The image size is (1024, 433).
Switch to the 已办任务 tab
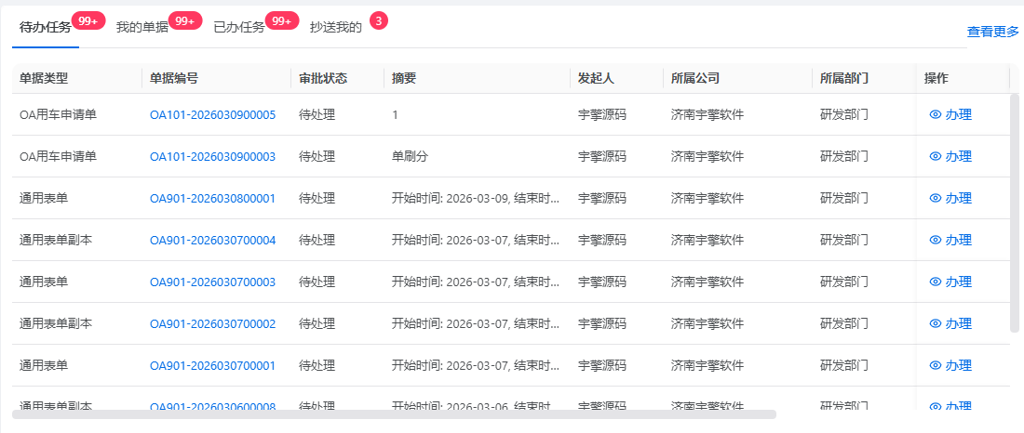click(239, 27)
